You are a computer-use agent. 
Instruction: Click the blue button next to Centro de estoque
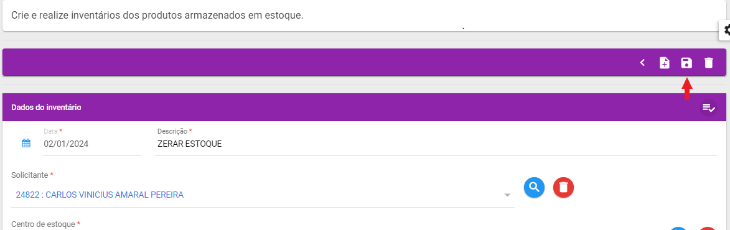(678, 229)
